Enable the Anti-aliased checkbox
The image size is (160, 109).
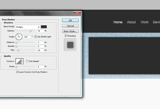click(27, 61)
